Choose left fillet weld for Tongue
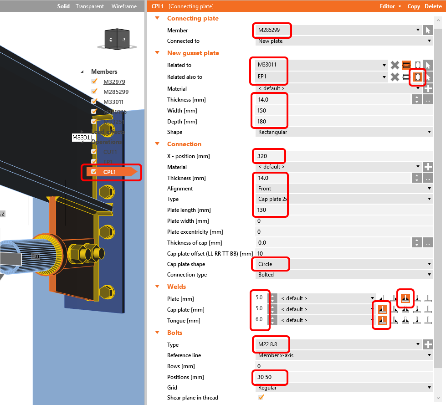Viewport: 446px width, 405px height. [x=383, y=320]
